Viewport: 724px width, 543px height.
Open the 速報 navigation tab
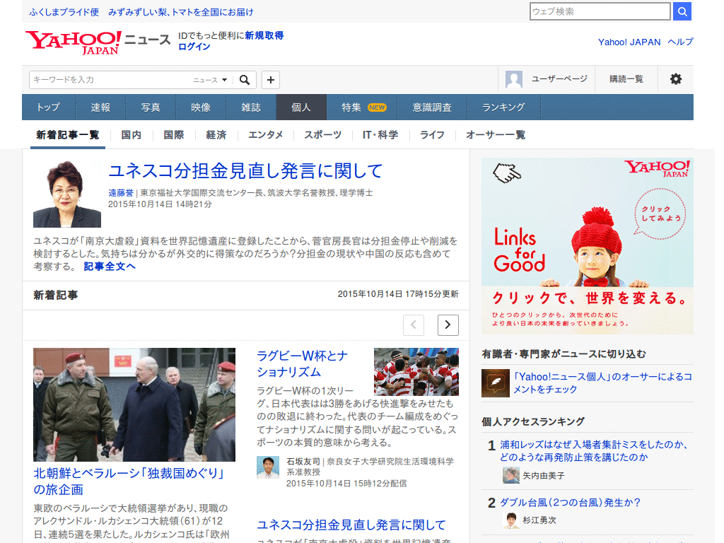(x=100, y=107)
